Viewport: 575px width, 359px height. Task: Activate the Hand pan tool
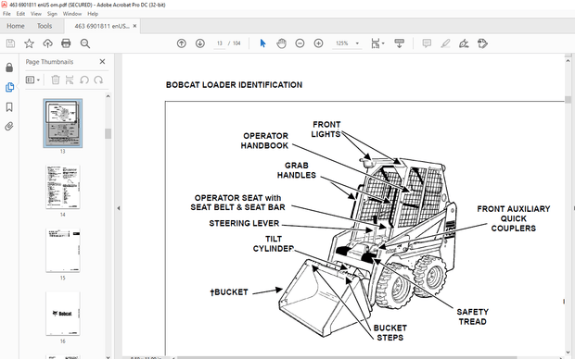(281, 43)
